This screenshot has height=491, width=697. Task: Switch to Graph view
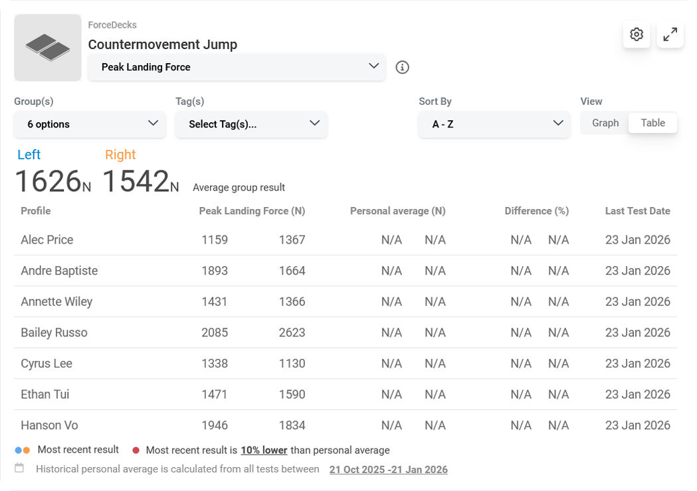point(605,123)
